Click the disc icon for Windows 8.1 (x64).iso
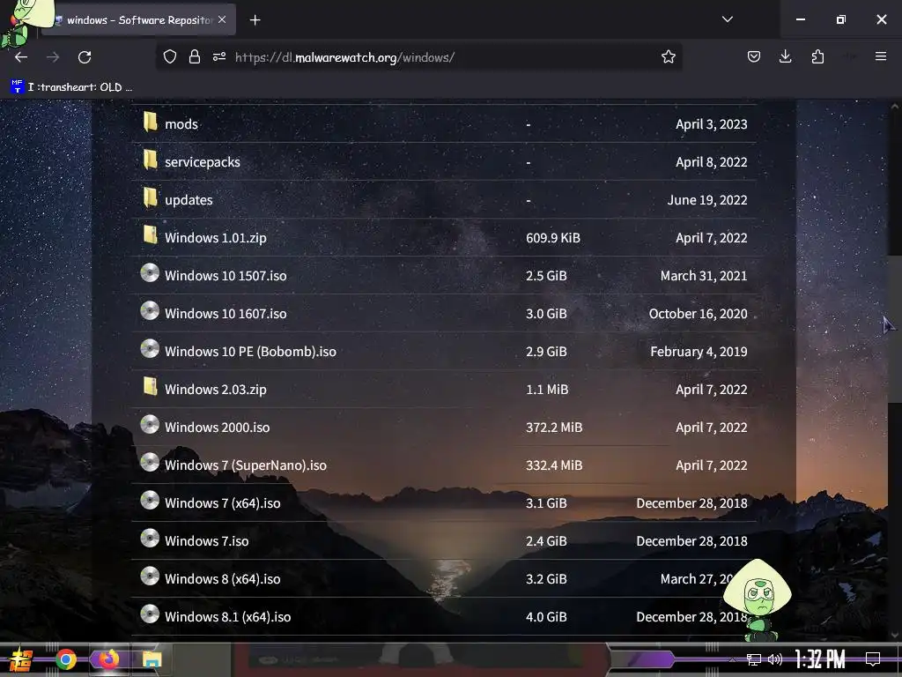The image size is (902, 677). tap(150, 614)
